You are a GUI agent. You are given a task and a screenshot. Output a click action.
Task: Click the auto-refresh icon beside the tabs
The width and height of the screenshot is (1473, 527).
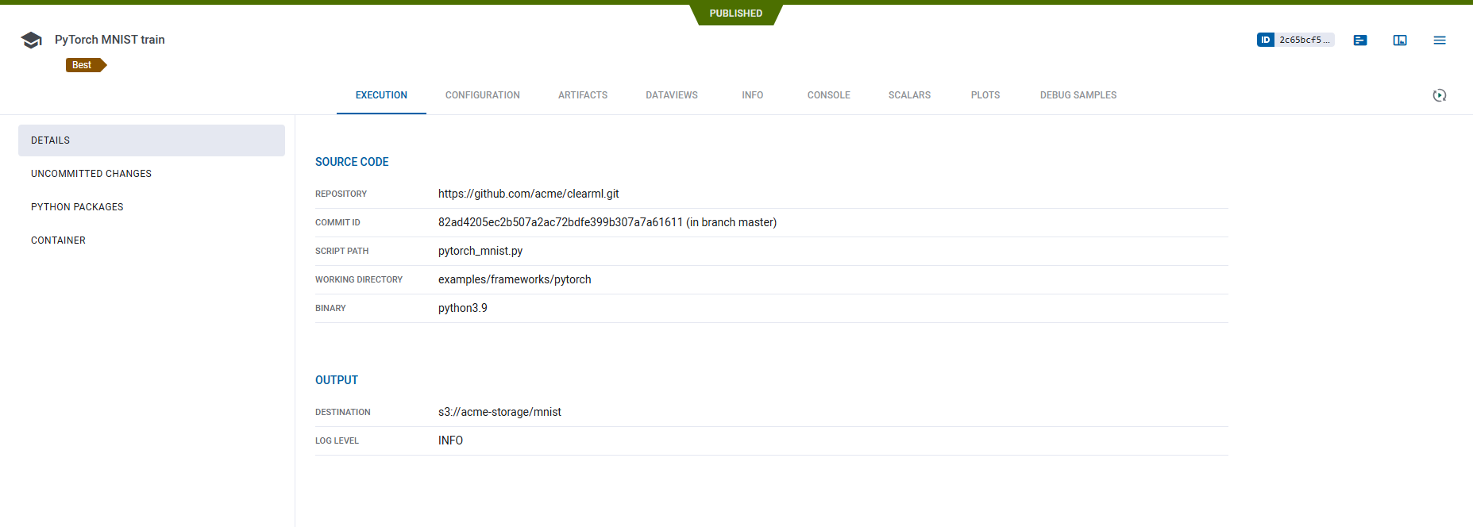[x=1439, y=95]
